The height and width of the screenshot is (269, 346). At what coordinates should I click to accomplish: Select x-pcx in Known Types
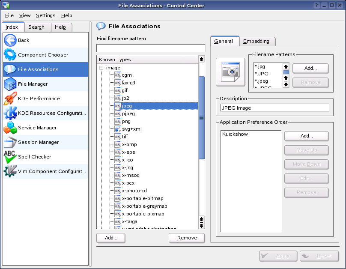click(128, 183)
